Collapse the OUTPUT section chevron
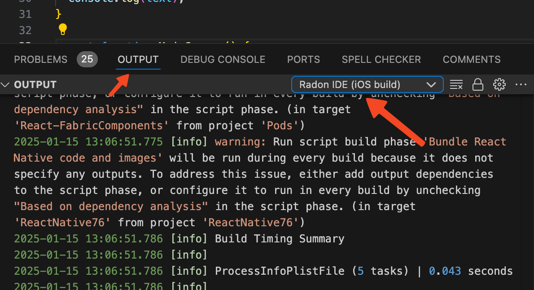This screenshot has height=290, width=534. click(5, 84)
